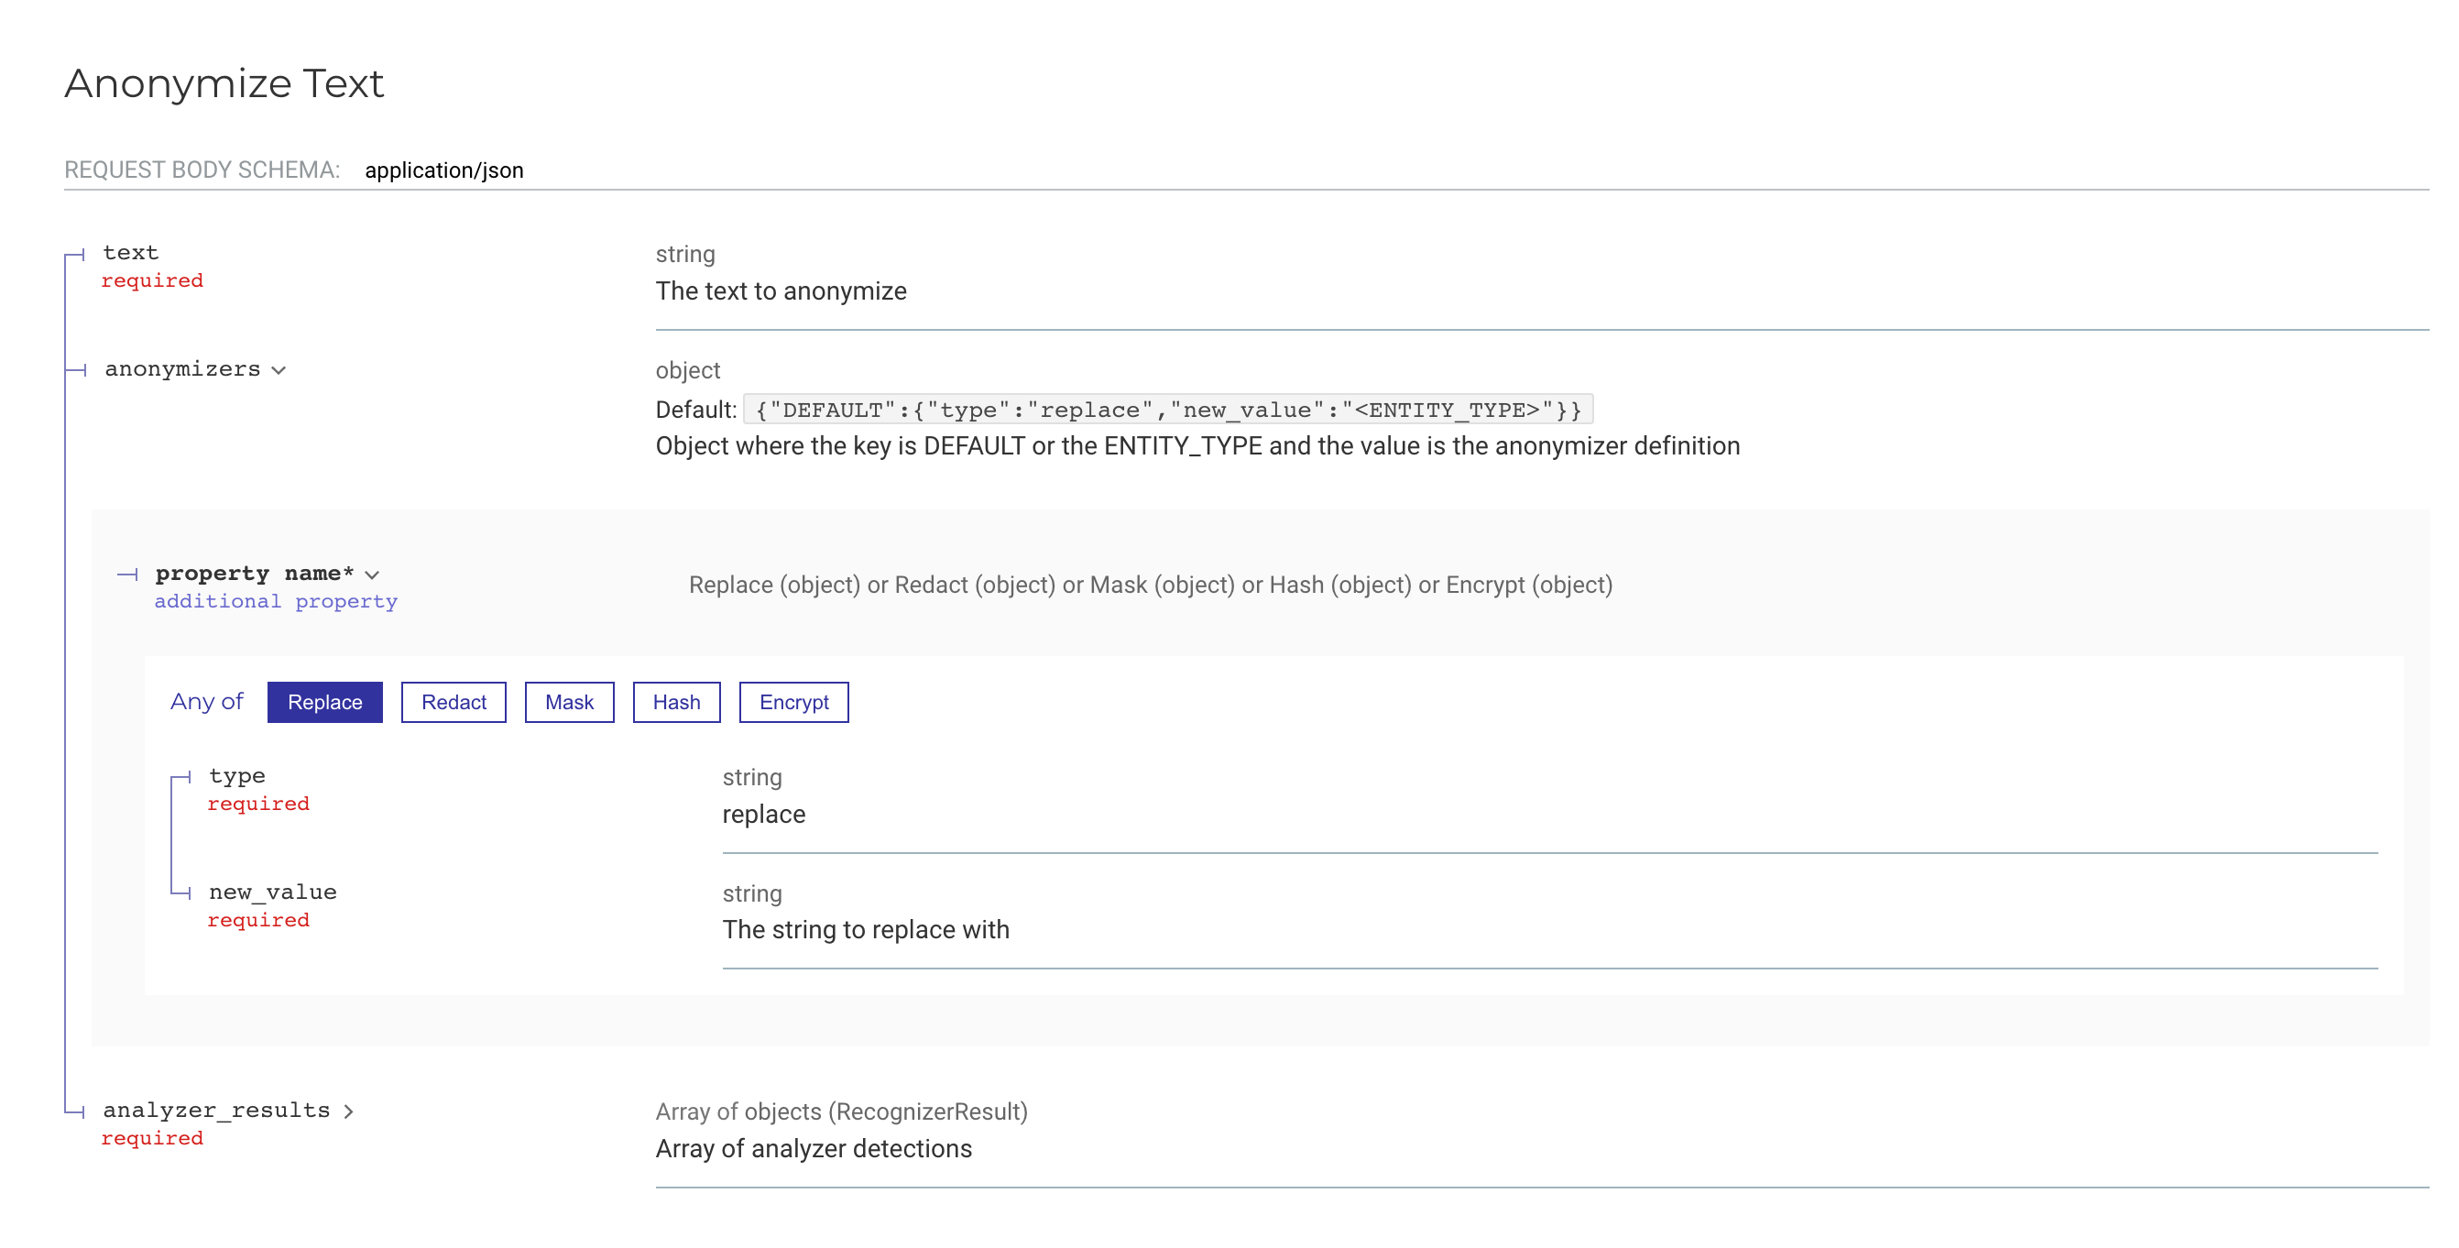Image resolution: width=2459 pixels, height=1248 pixels.
Task: Click the required label under analyzer_results
Action: coord(152,1137)
